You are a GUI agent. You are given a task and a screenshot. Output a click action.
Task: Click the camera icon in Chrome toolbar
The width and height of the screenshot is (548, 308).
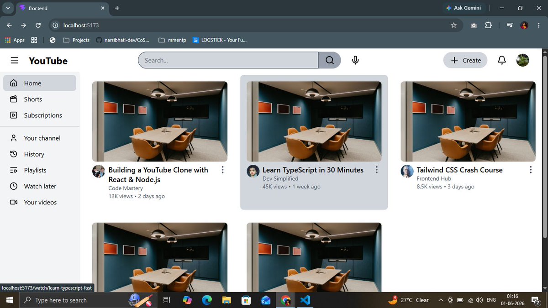click(474, 25)
